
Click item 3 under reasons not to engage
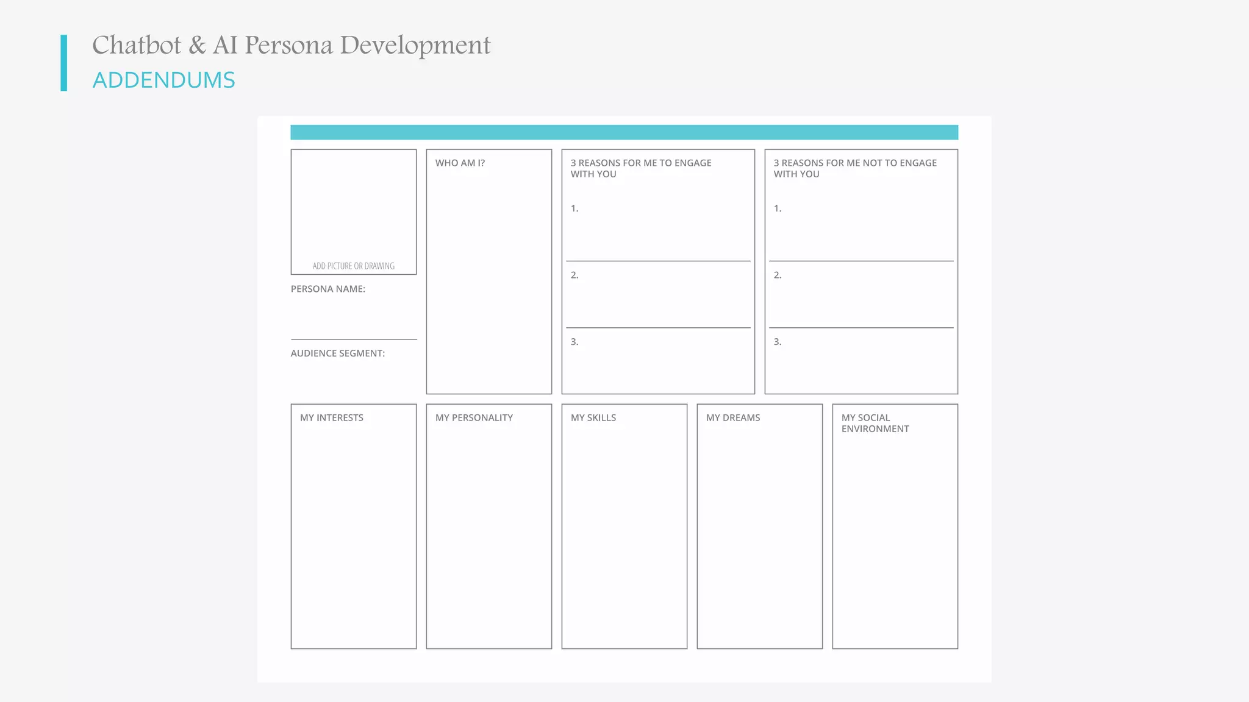[778, 342]
